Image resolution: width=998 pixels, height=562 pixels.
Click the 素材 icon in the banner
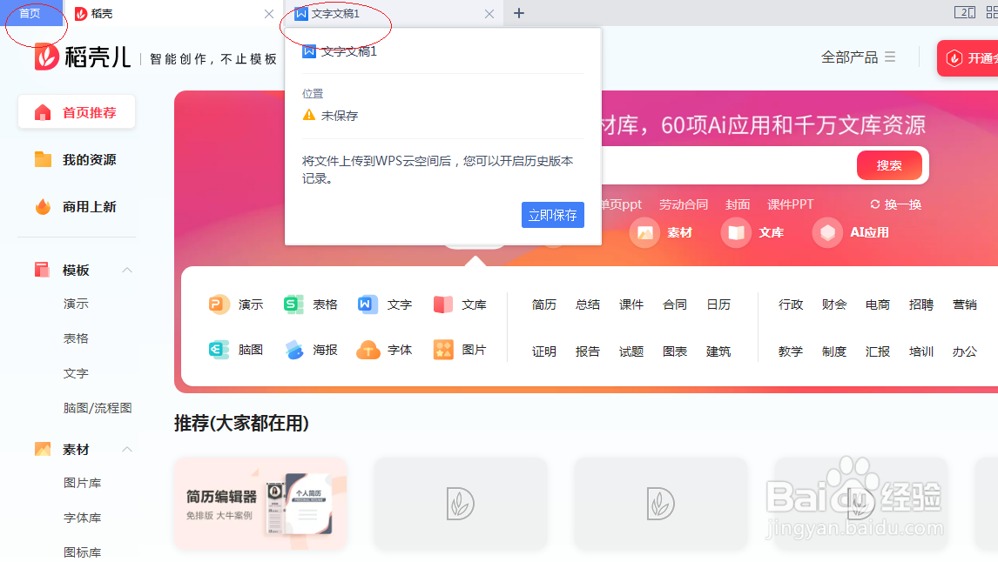coord(644,232)
